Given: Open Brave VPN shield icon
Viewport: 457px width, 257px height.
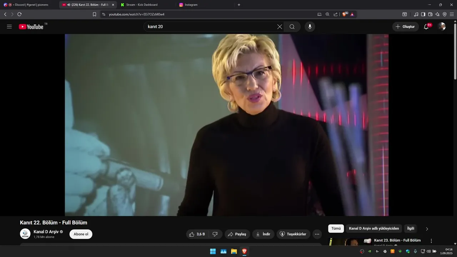Looking at the screenshot, I should (445, 14).
